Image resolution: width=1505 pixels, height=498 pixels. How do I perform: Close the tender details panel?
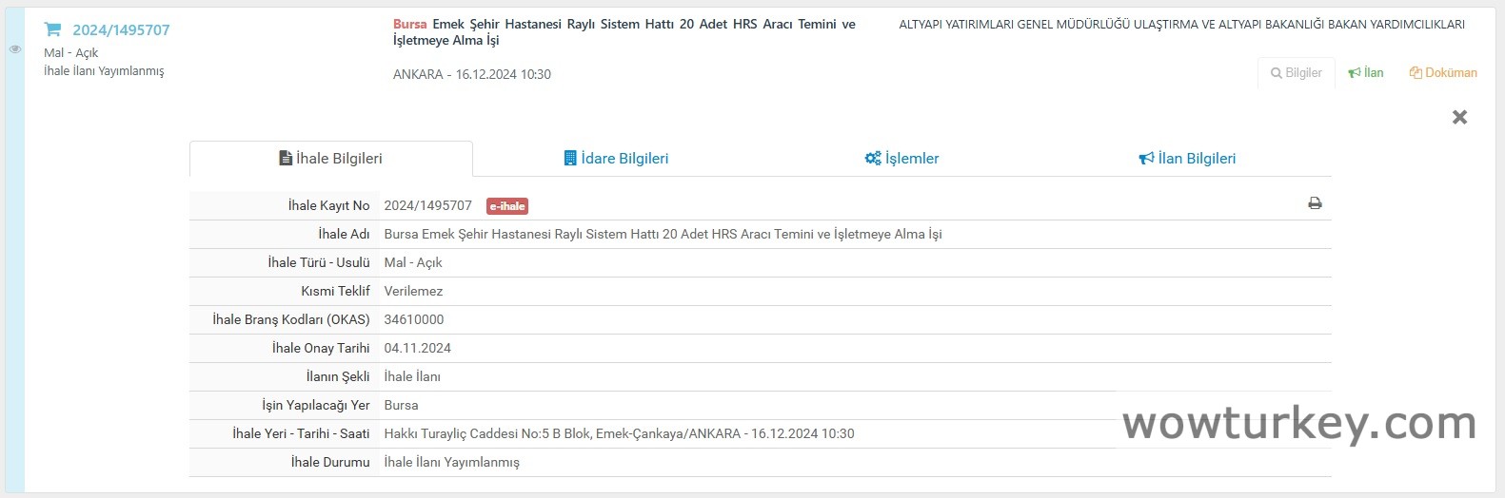pyautogui.click(x=1459, y=117)
